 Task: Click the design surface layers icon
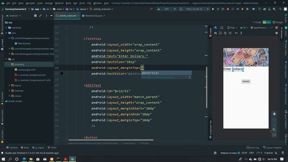216,28
